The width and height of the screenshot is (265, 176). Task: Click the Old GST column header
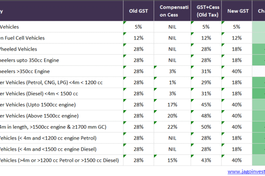click(x=138, y=11)
